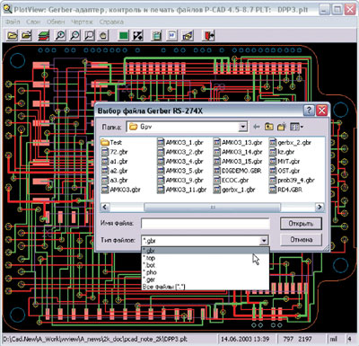
Task: Click the exit door toolbar icon
Action: pos(208,35)
